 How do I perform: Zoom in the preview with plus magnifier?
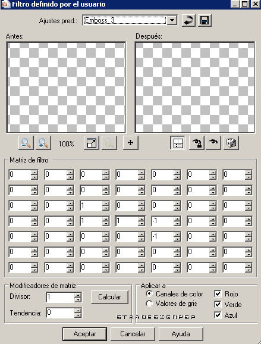[43, 143]
